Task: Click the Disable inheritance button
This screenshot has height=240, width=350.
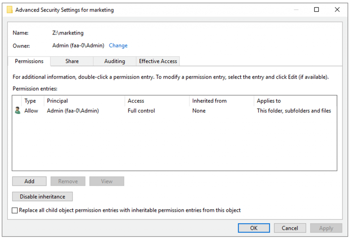Action: [x=42, y=196]
